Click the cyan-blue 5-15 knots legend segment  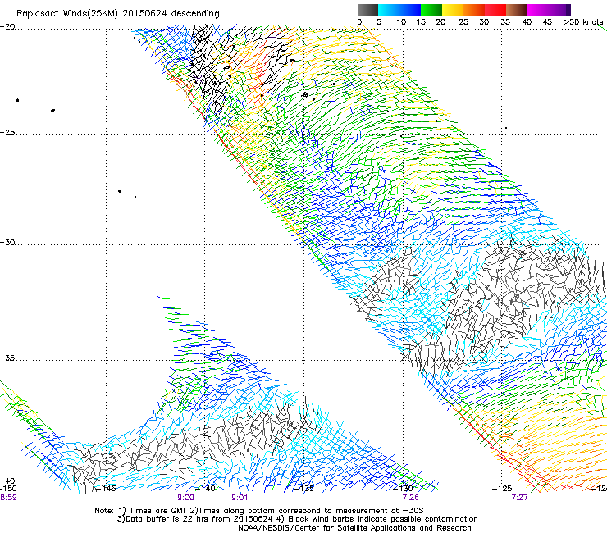click(399, 10)
